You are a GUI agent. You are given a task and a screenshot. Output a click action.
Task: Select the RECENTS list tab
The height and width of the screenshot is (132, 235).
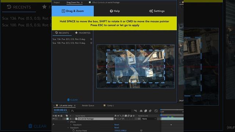62,33
